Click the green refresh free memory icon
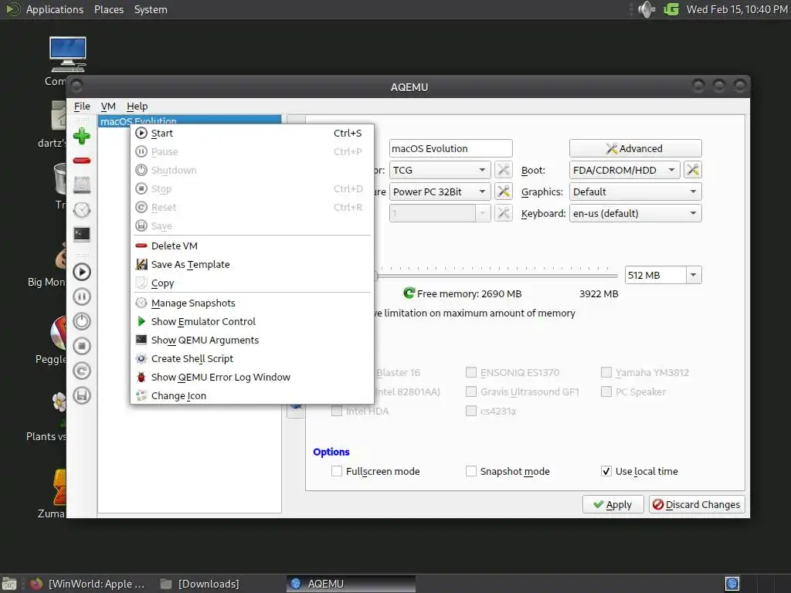The image size is (791, 593). (409, 293)
